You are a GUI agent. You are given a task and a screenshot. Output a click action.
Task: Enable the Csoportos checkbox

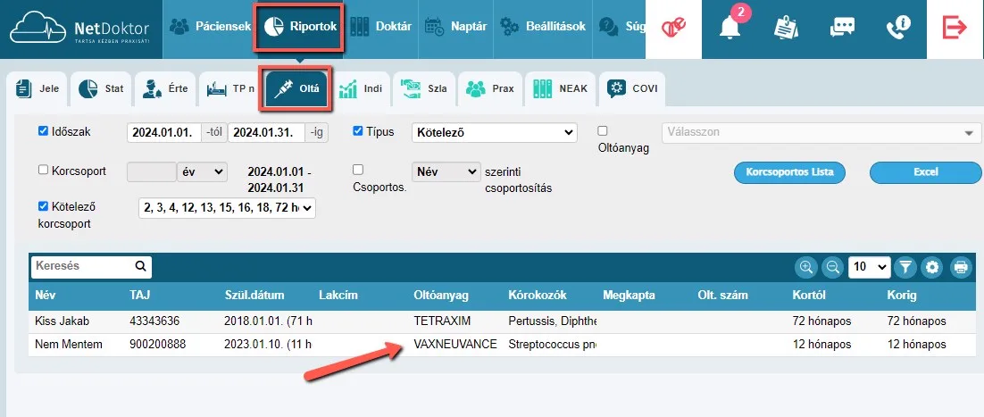click(358, 170)
